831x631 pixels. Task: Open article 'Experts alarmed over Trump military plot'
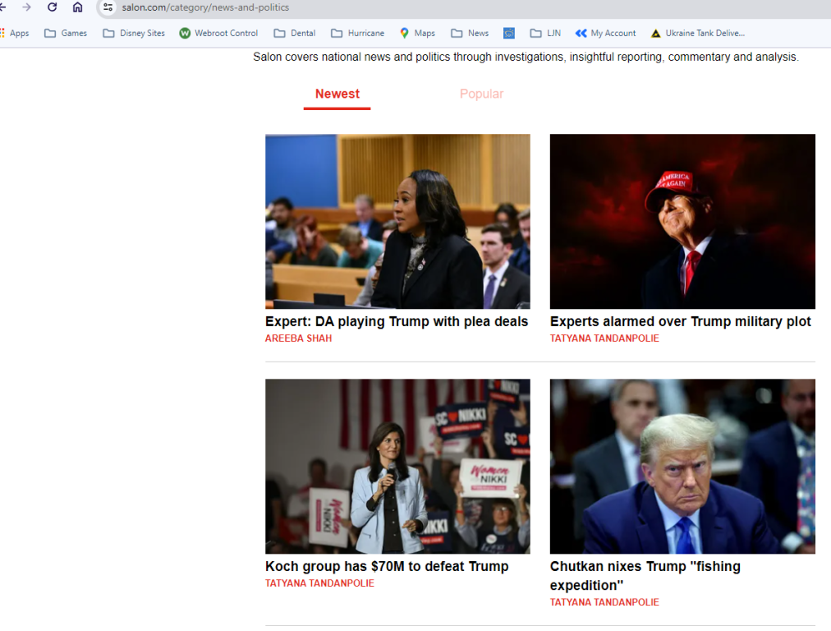pos(680,321)
